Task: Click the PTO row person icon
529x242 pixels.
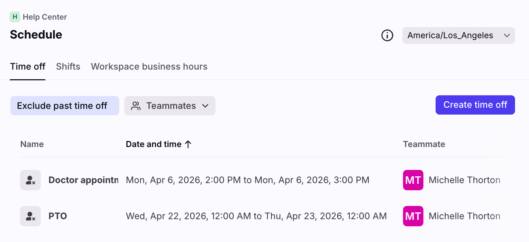Action: point(30,216)
